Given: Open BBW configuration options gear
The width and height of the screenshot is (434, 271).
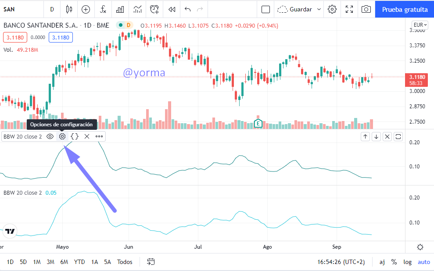Looking at the screenshot, I should click(62, 136).
